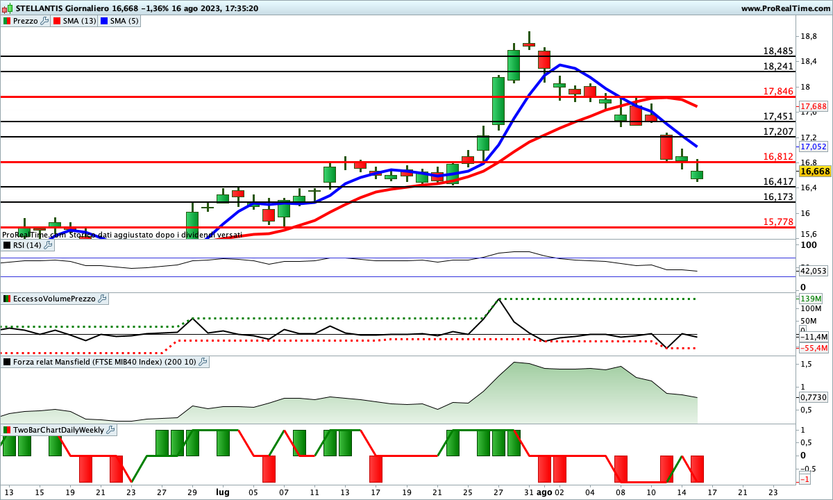Screen dimensions: 833x500
Task: Click the date 27 near the July peak
Action: pos(498,491)
